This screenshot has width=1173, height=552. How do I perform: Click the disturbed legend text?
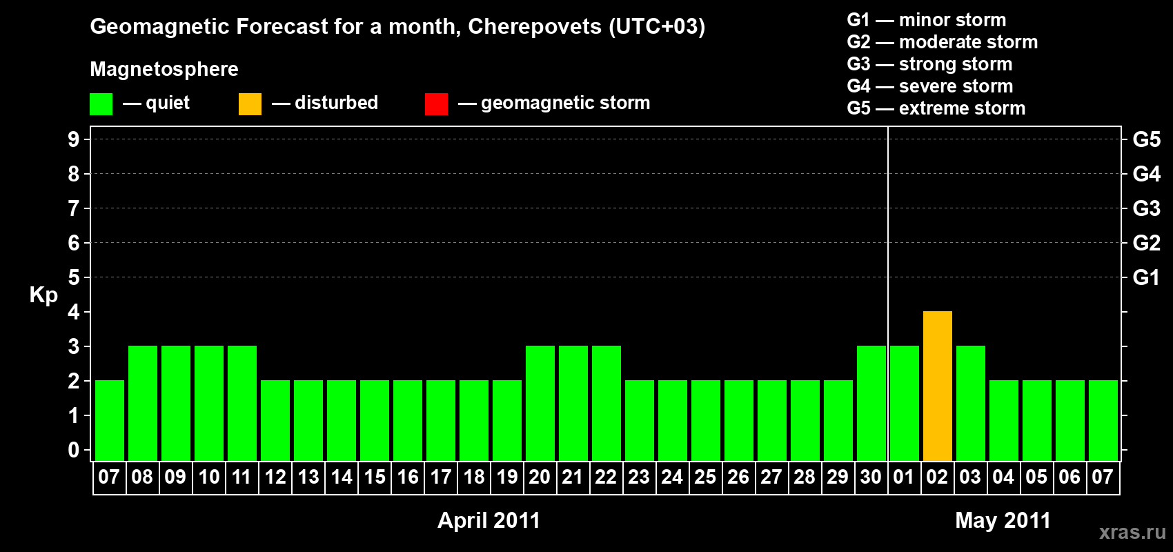tap(336, 103)
